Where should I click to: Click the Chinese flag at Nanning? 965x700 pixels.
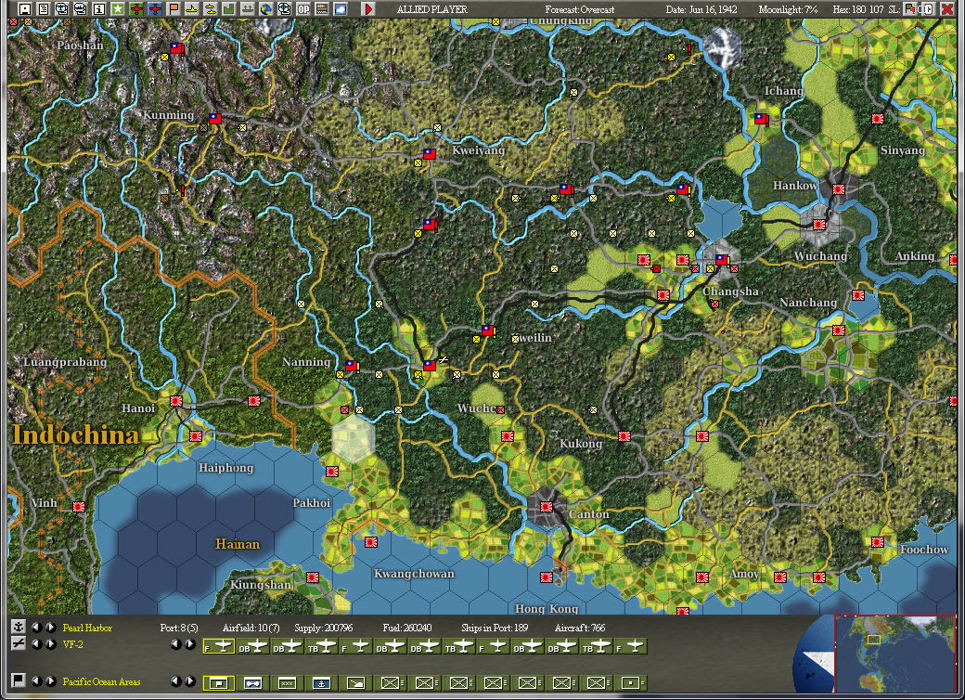tap(352, 367)
